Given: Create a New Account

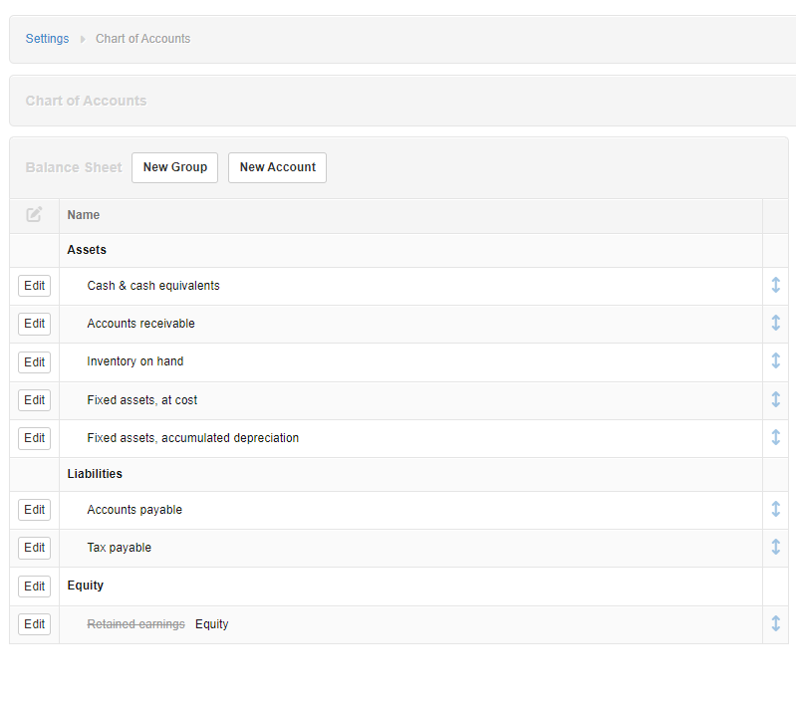Looking at the screenshot, I should 277,167.
